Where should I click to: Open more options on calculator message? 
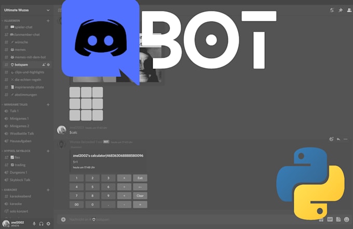point(346,139)
